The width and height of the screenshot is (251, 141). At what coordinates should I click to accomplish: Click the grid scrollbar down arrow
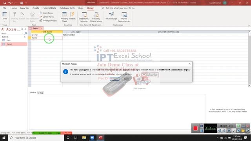point(249,85)
